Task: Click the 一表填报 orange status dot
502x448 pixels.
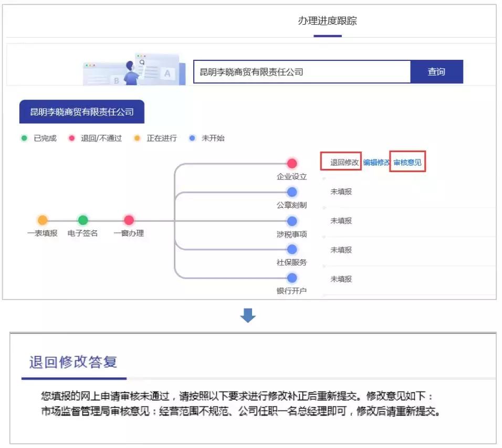Action: click(43, 220)
